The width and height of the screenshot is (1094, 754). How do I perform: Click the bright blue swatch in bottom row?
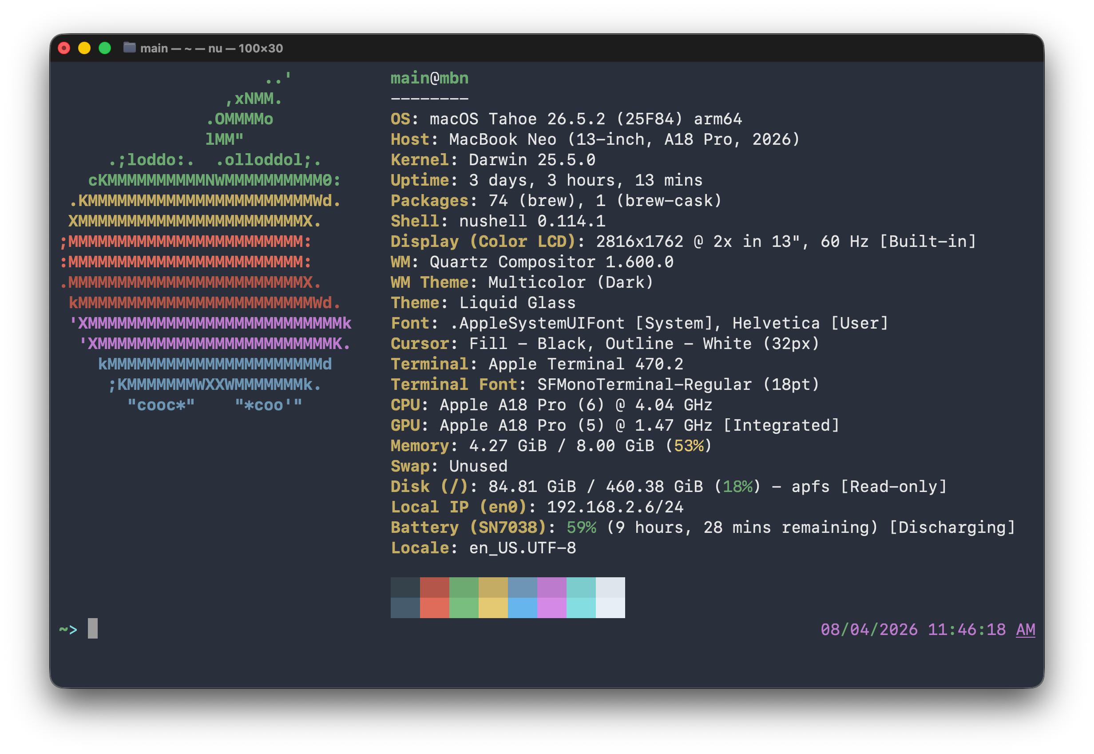point(523,607)
